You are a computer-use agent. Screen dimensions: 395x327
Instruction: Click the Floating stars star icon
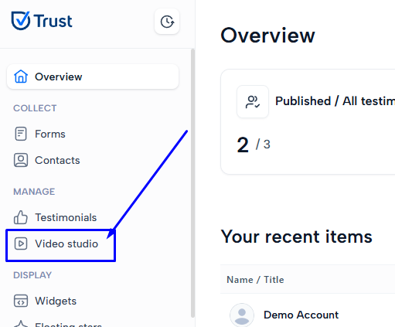pyautogui.click(x=21, y=324)
